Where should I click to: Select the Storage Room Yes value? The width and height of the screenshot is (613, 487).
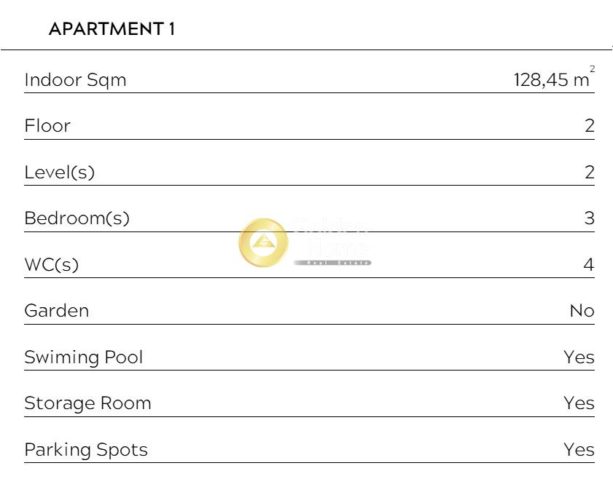579,403
